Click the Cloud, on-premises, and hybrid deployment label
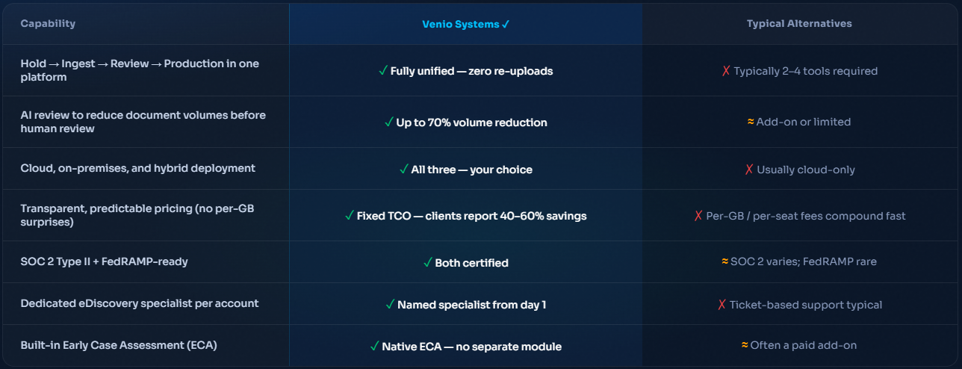Viewport: 962px width, 369px height. point(137,168)
